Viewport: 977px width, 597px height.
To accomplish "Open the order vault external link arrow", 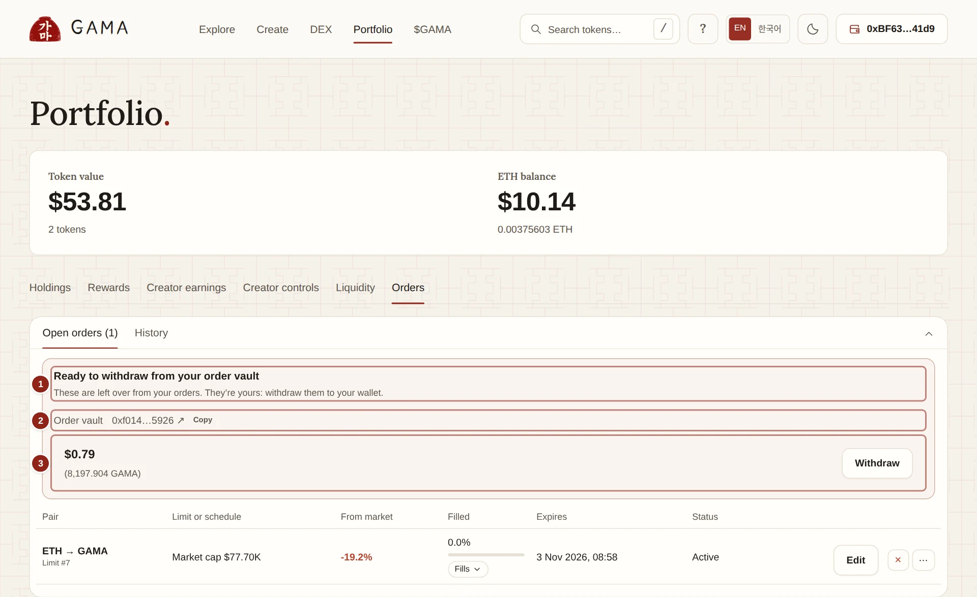I will click(x=181, y=421).
